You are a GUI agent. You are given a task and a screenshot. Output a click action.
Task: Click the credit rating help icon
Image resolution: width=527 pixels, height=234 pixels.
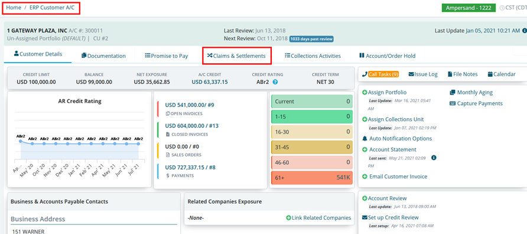coord(275,82)
